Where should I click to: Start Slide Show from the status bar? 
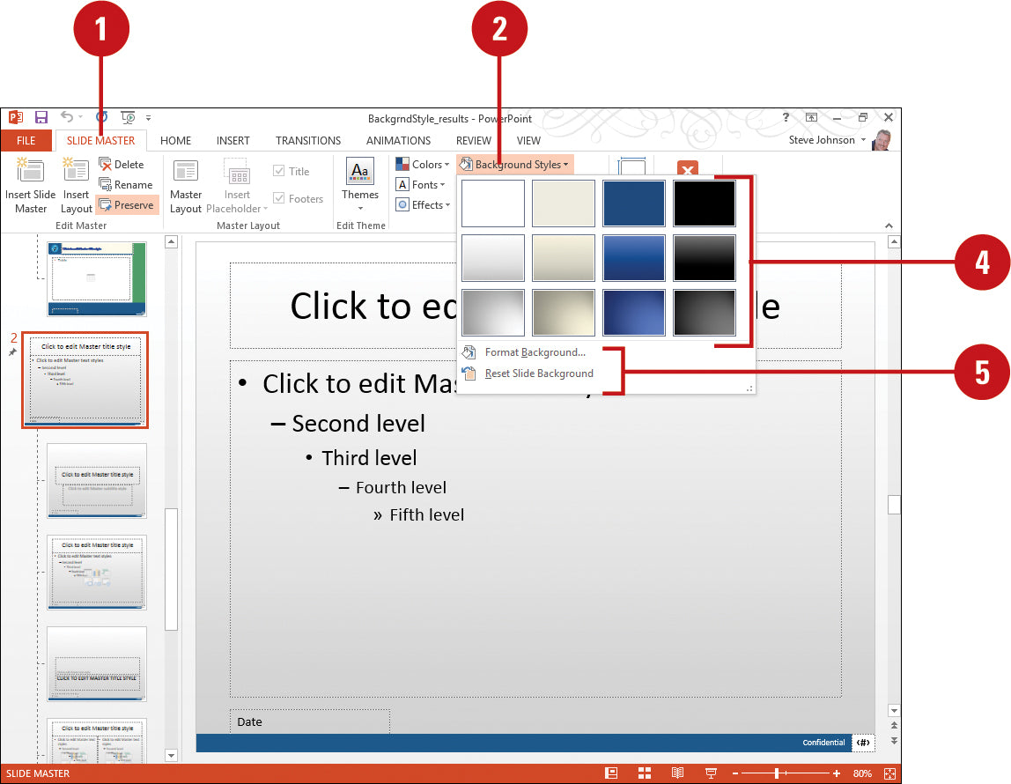[x=711, y=773]
